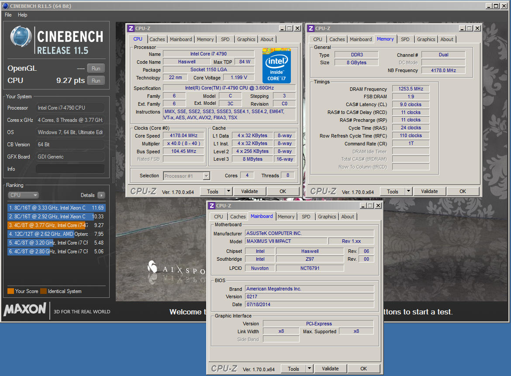The width and height of the screenshot is (511, 376).
Task: Expand the Tools arrow in the Memory window
Action: [409, 191]
